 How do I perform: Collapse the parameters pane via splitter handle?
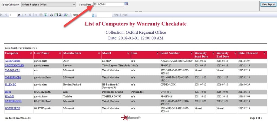point(138,12)
